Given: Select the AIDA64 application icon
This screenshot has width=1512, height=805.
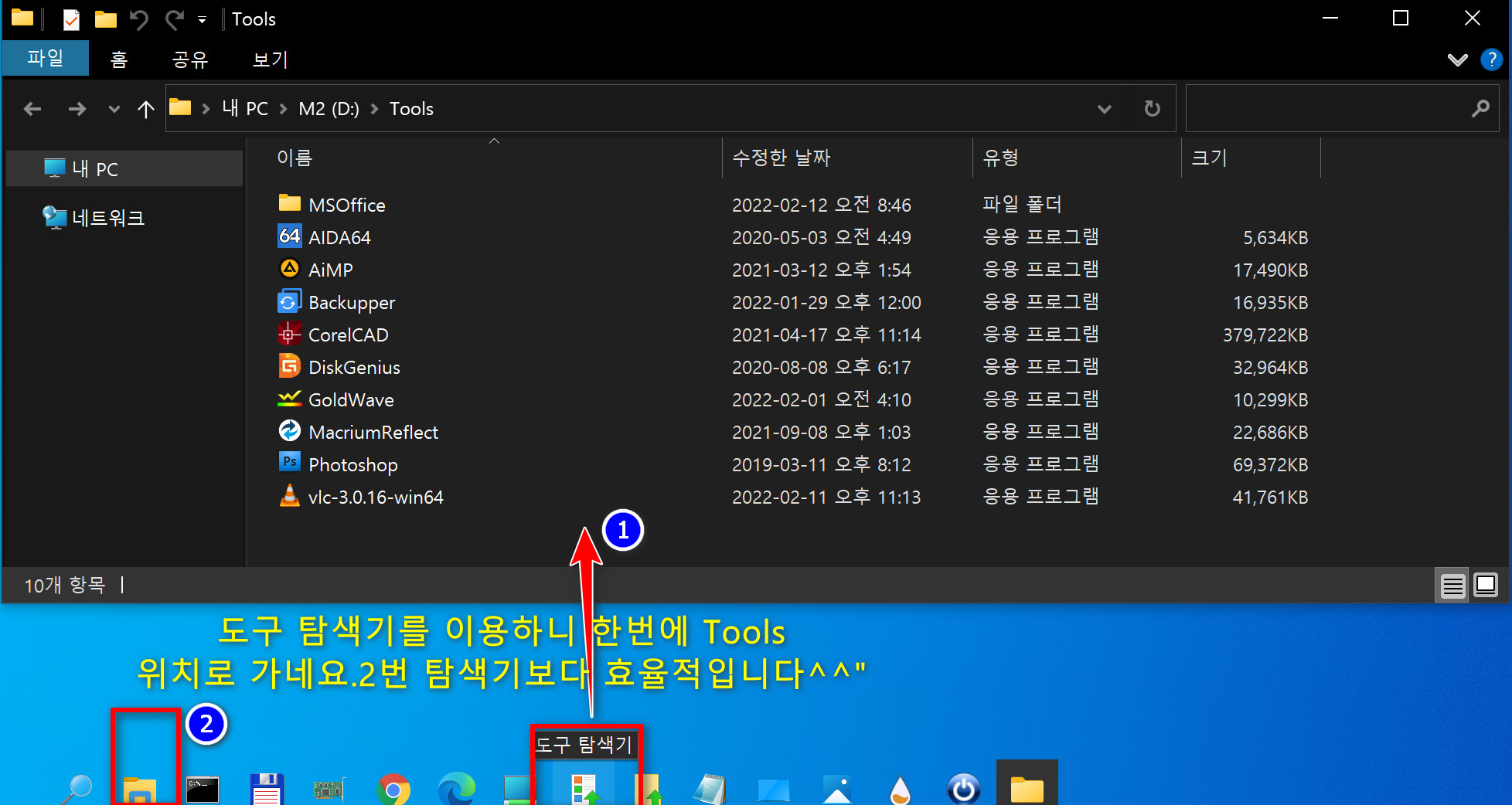Looking at the screenshot, I should coord(289,236).
